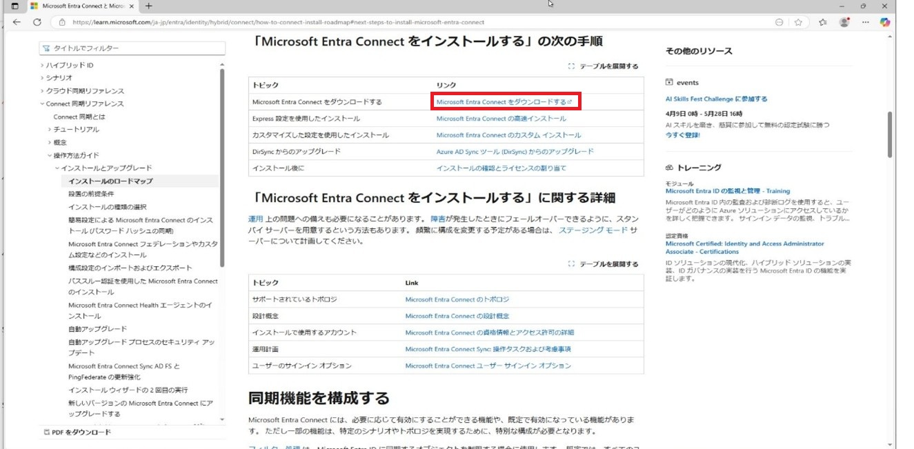Add this page to favorites star

click(x=798, y=22)
